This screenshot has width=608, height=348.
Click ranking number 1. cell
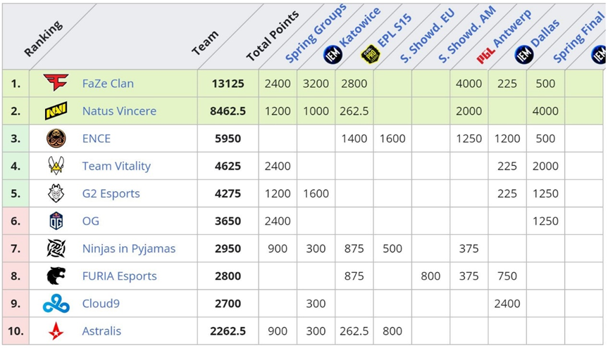click(x=15, y=83)
